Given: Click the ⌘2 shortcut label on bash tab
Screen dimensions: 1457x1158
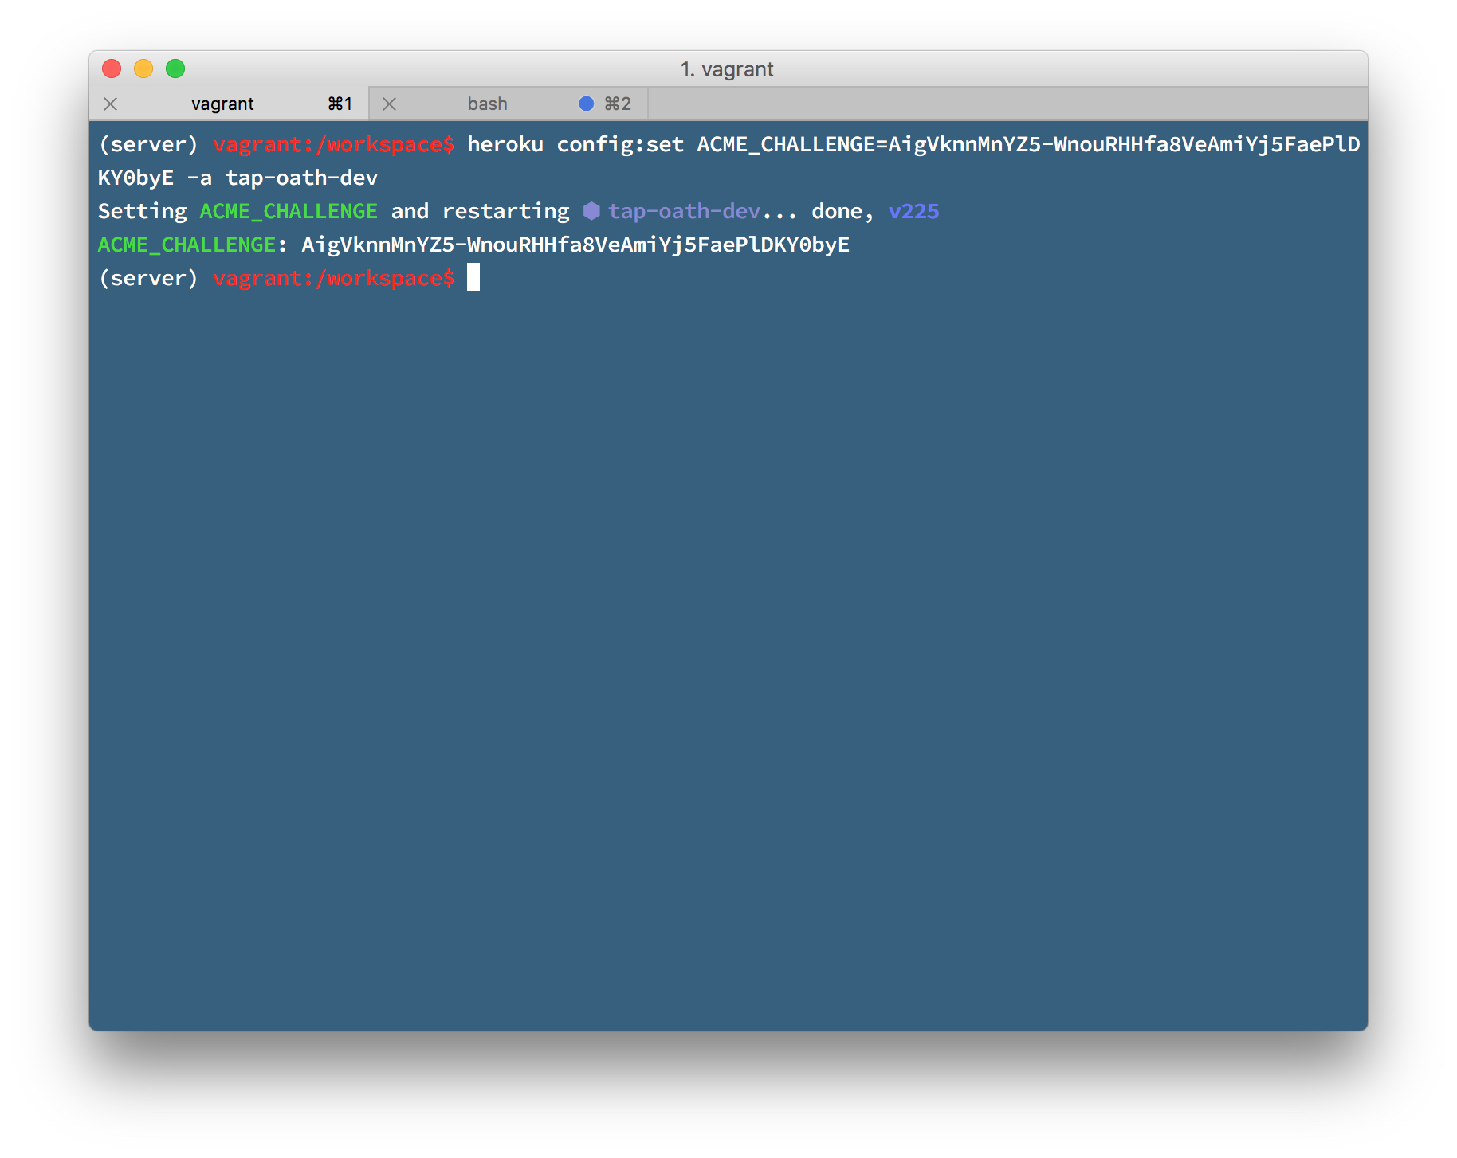Looking at the screenshot, I should pos(617,104).
